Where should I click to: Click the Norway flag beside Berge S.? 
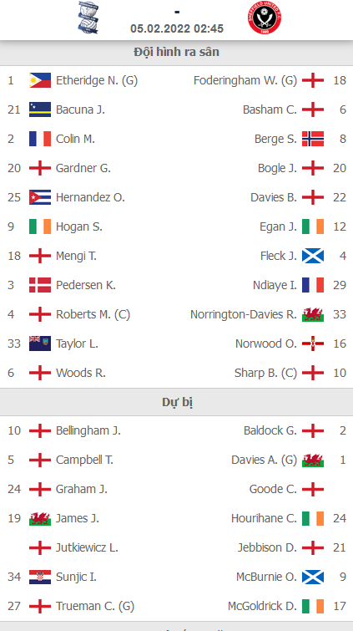click(313, 139)
